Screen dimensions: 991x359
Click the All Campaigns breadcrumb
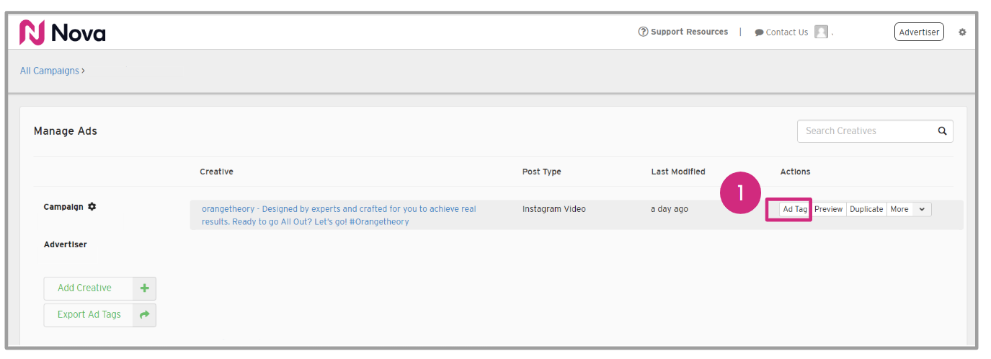[x=49, y=71]
